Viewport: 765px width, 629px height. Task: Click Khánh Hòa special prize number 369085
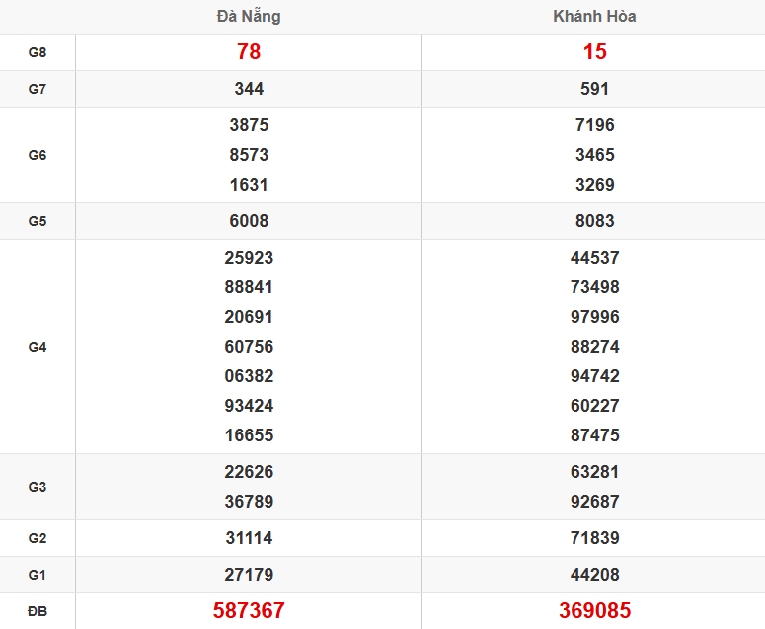(594, 611)
